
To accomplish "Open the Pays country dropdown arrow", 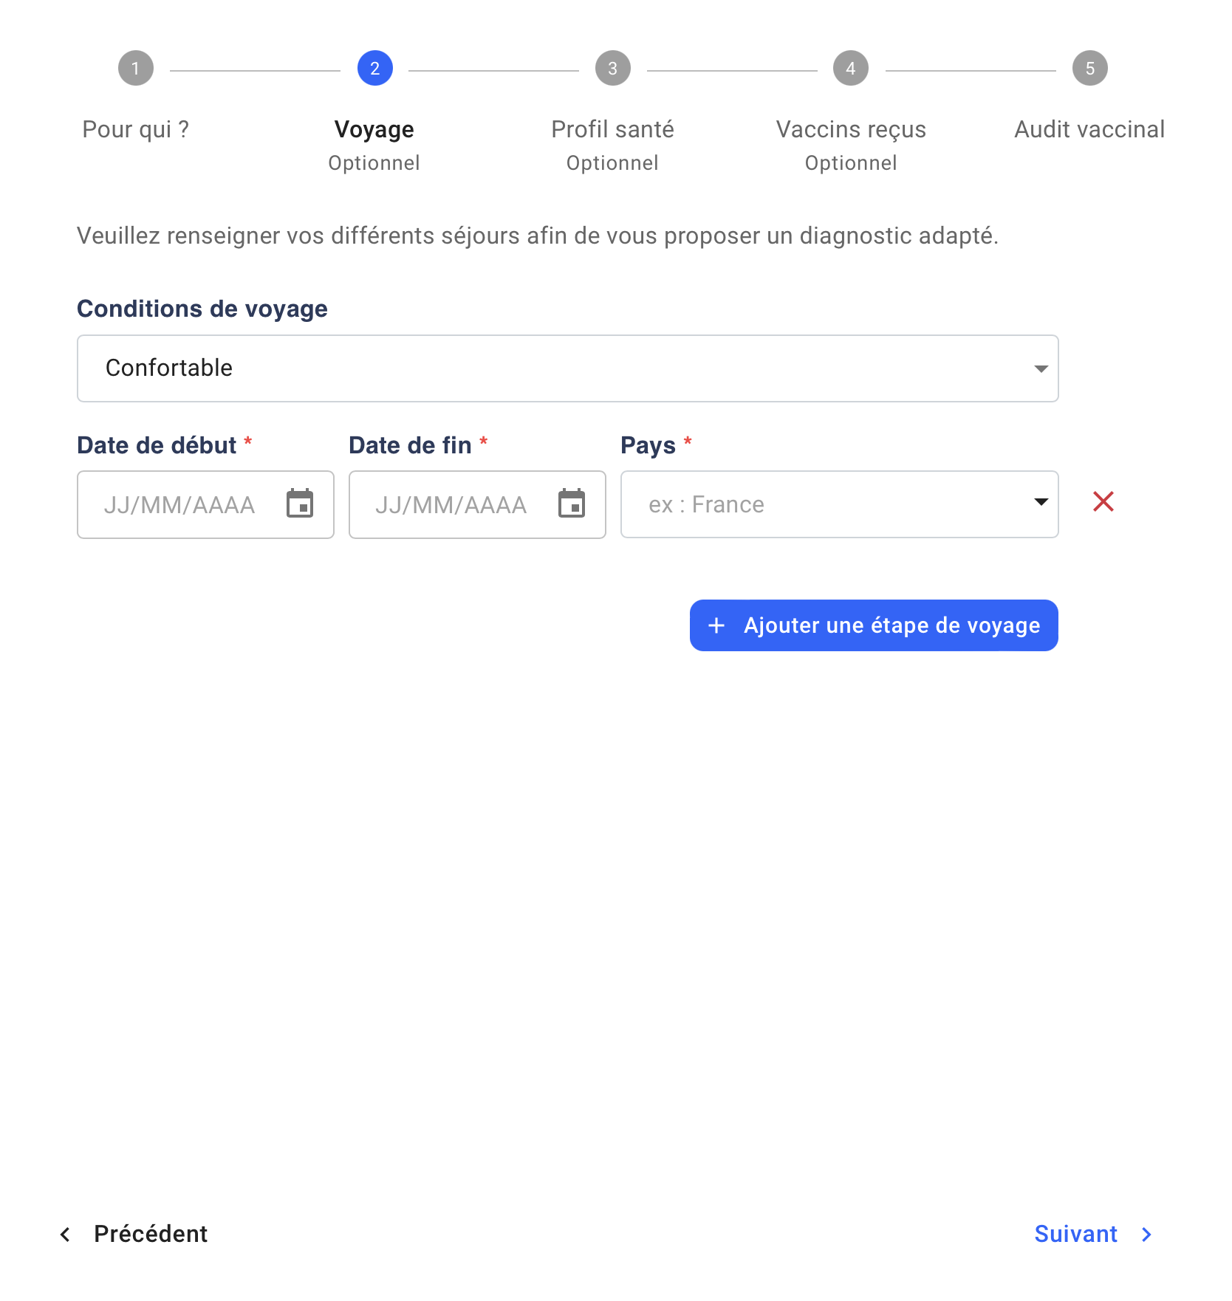I will [1041, 502].
